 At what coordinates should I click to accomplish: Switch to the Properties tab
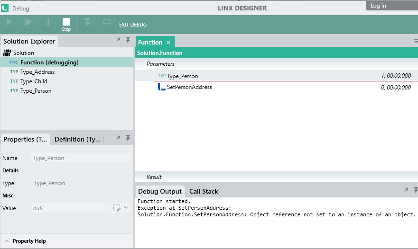25,139
